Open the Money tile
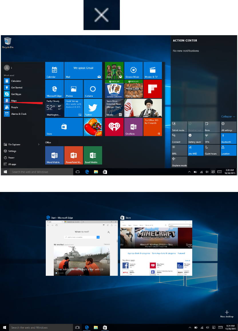 click(x=114, y=108)
